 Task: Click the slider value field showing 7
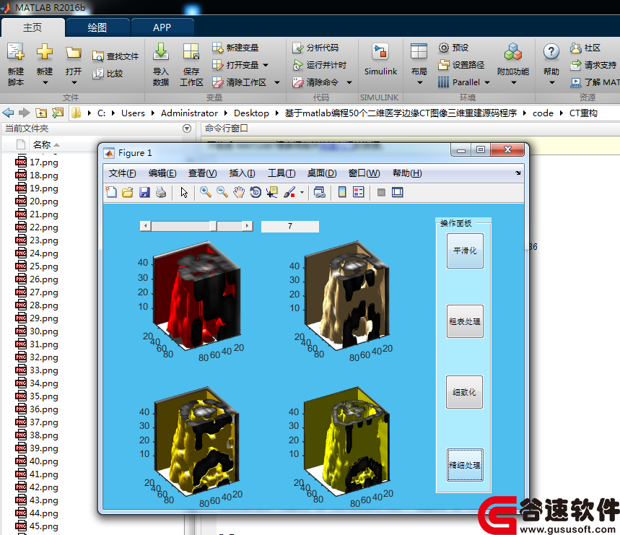(290, 226)
